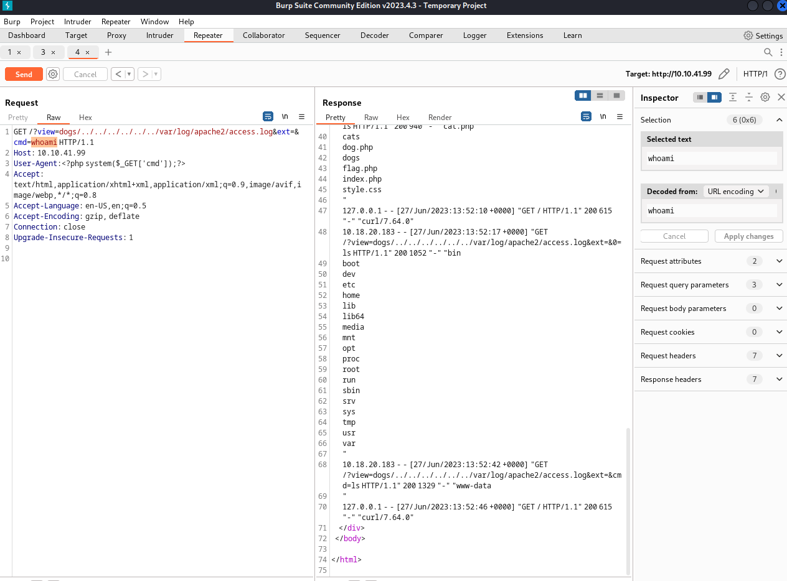The image size is (787, 581).
Task: Close Repeater tab 1
Action: [19, 52]
